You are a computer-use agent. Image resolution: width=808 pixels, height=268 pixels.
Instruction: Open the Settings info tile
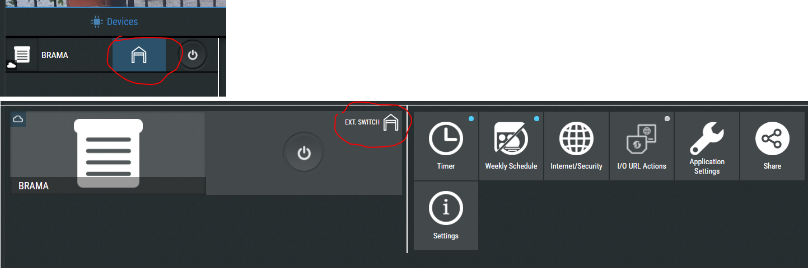[446, 216]
